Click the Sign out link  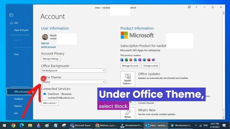(x=45, y=43)
